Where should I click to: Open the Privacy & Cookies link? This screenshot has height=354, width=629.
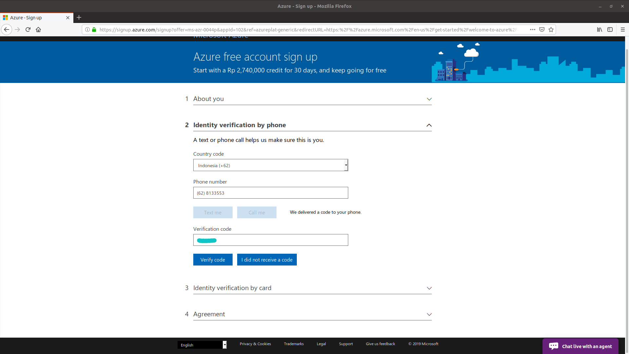click(x=255, y=344)
